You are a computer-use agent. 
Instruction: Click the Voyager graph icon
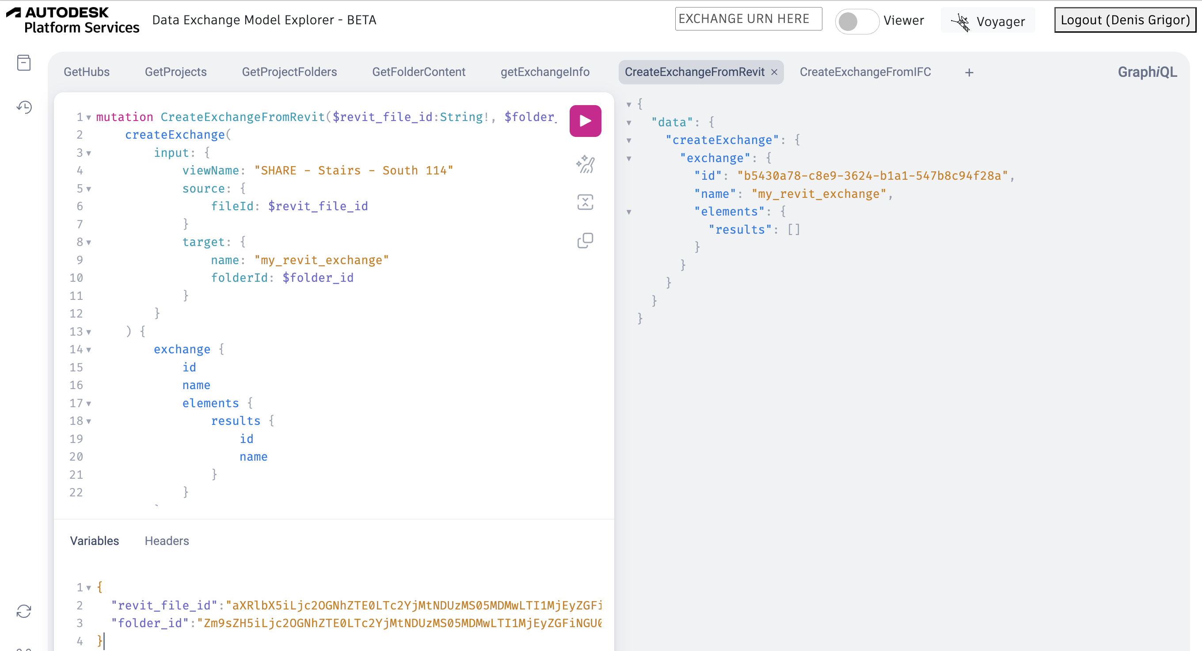pos(961,22)
